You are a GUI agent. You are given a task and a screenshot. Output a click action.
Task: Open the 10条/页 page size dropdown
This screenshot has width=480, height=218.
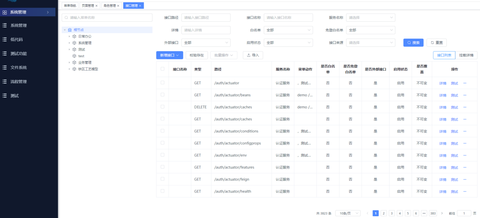click(348, 213)
